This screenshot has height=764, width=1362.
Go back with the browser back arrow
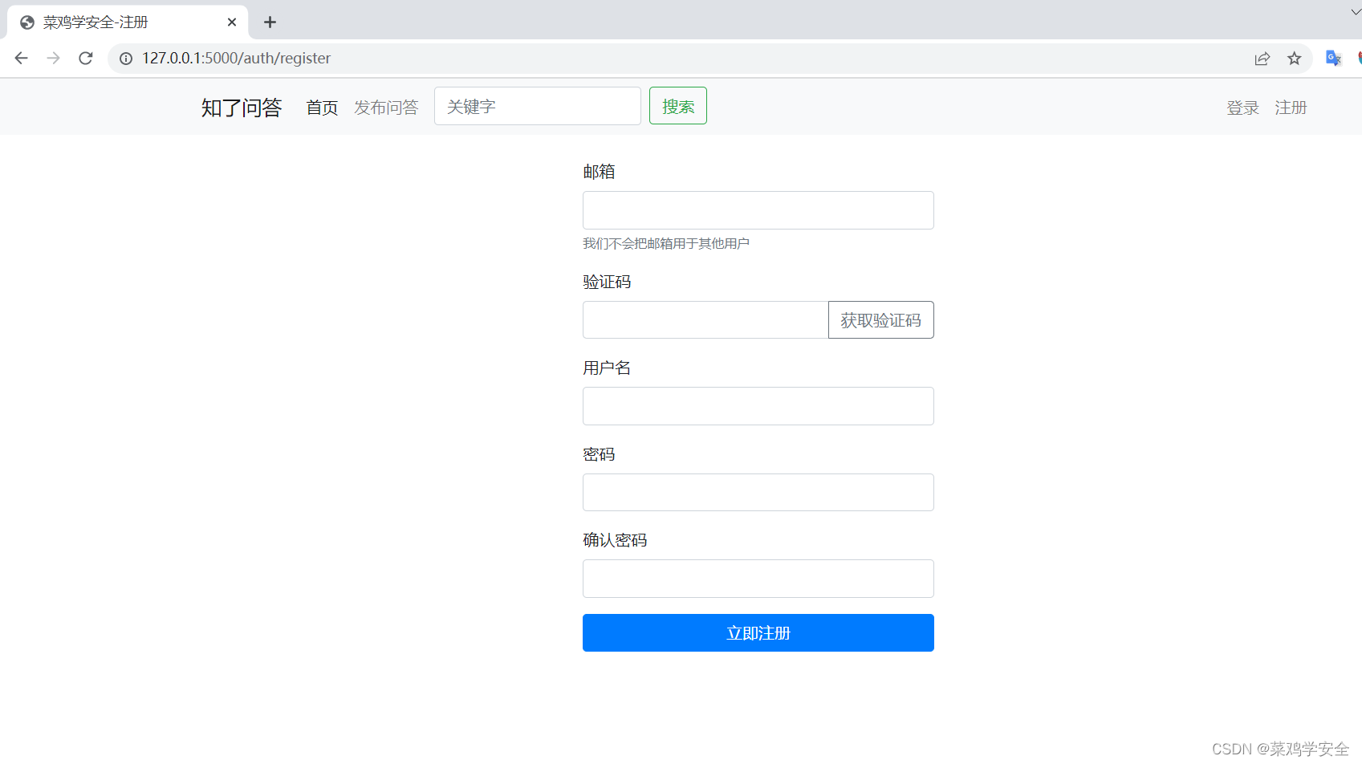pos(22,58)
